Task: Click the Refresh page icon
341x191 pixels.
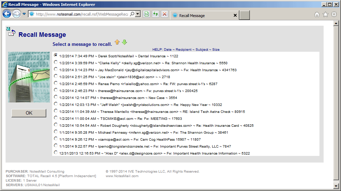Action: click(156, 14)
